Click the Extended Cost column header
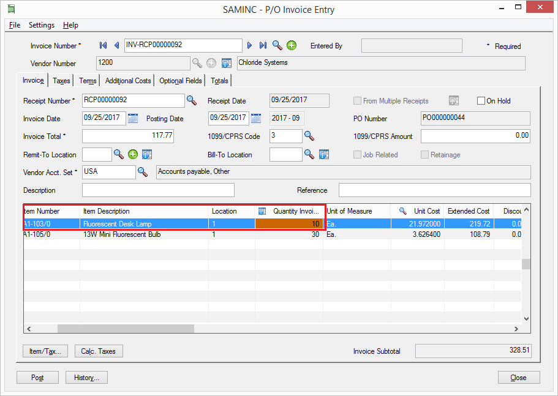 tap(469, 211)
